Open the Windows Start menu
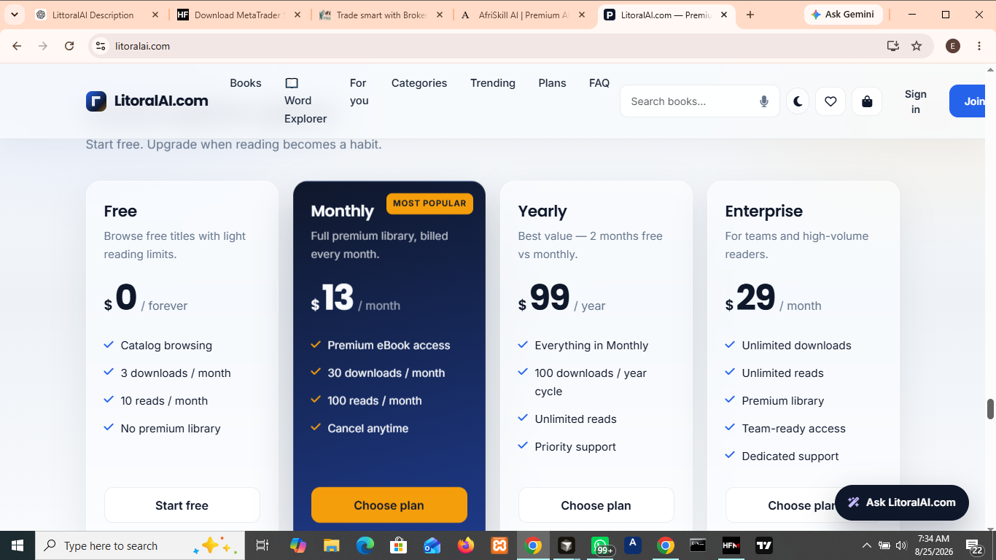The width and height of the screenshot is (996, 560). (x=17, y=545)
